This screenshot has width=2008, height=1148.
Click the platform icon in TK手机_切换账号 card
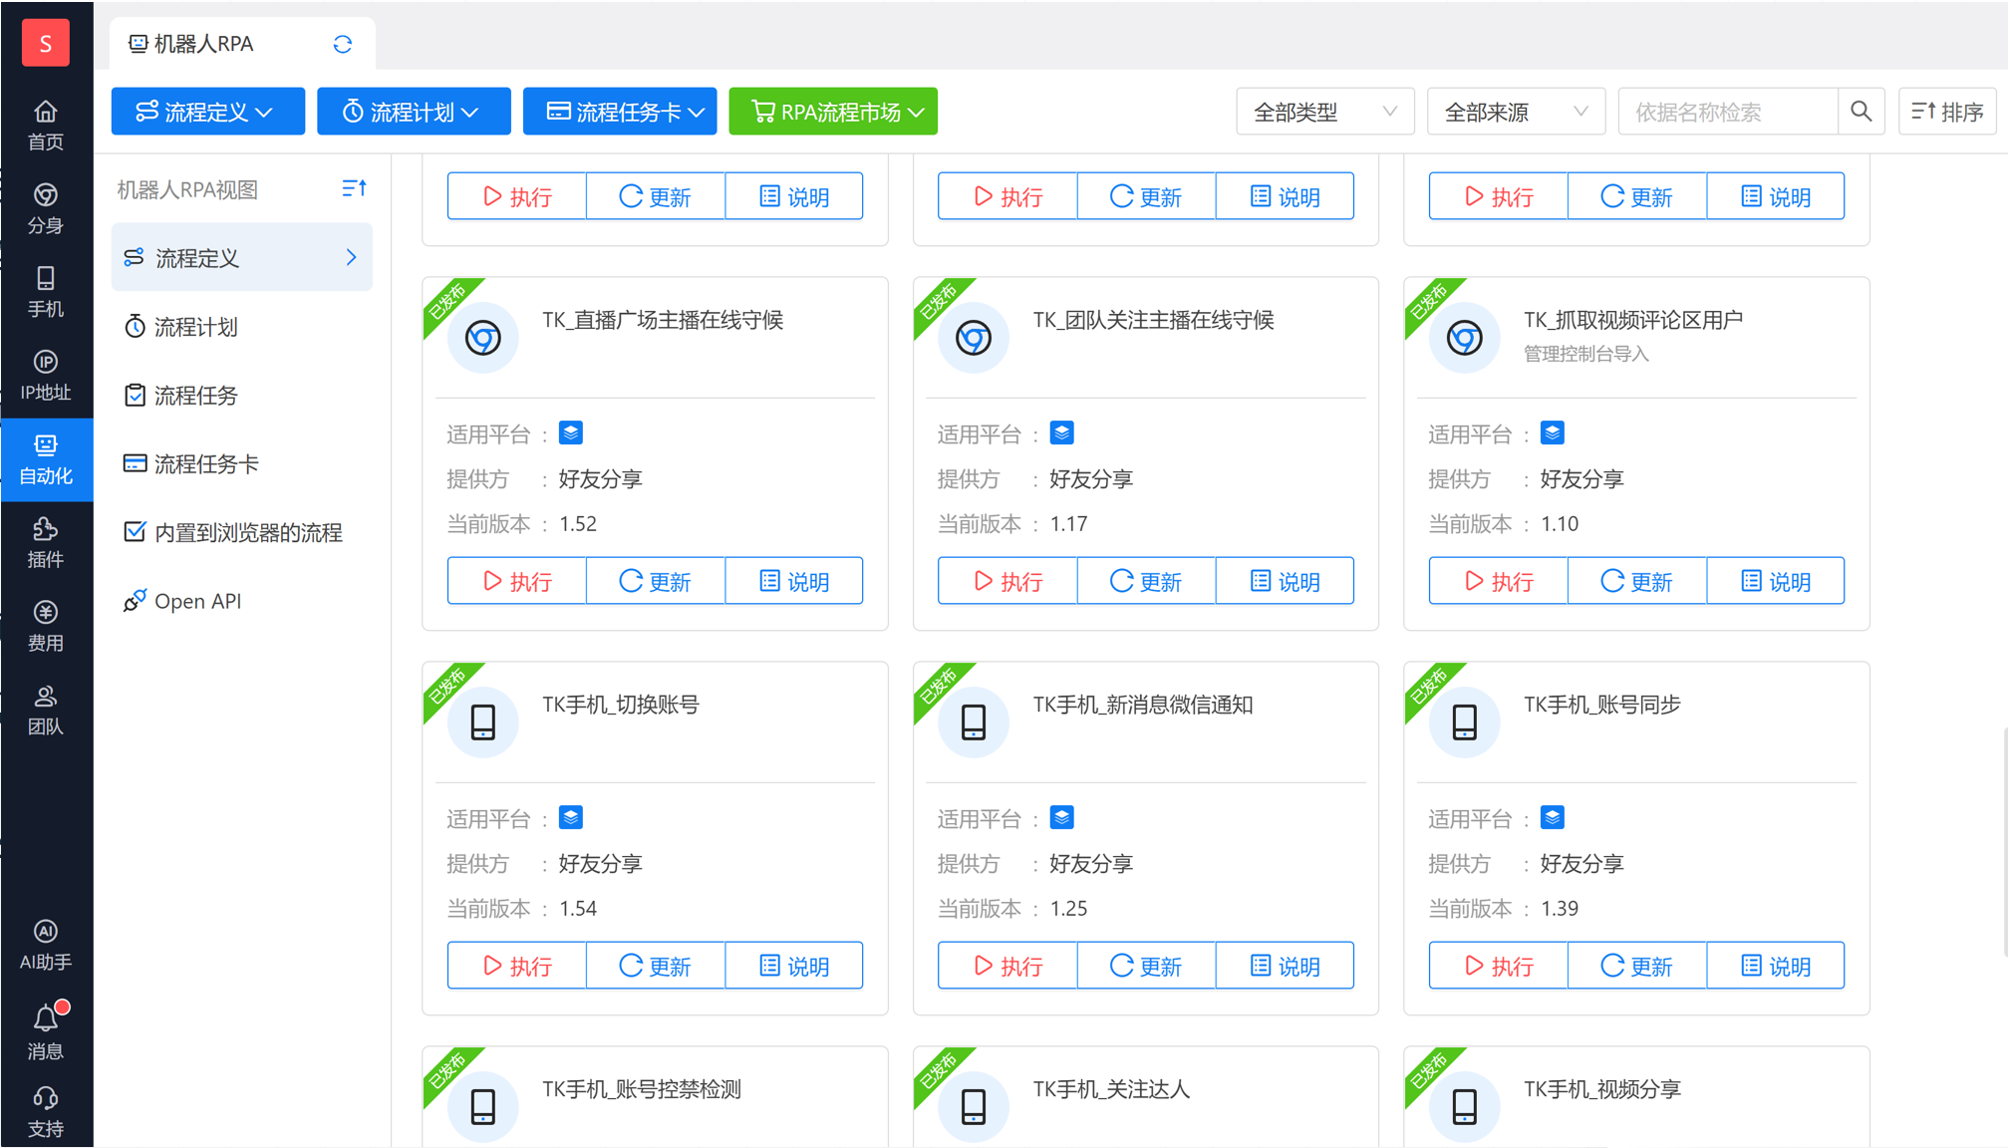(x=571, y=818)
